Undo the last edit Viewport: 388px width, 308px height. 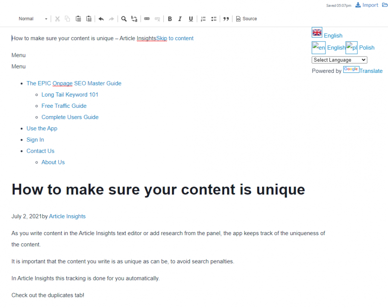coord(101,19)
